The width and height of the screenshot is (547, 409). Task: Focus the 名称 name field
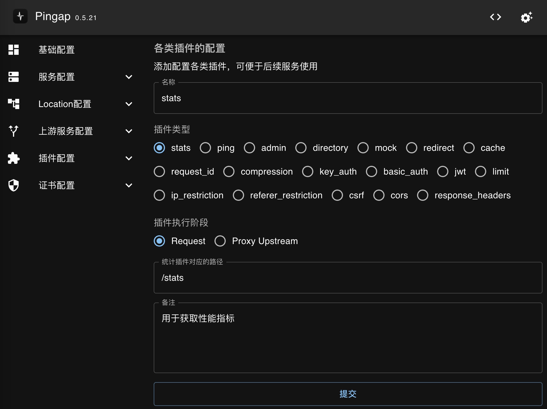(x=348, y=98)
